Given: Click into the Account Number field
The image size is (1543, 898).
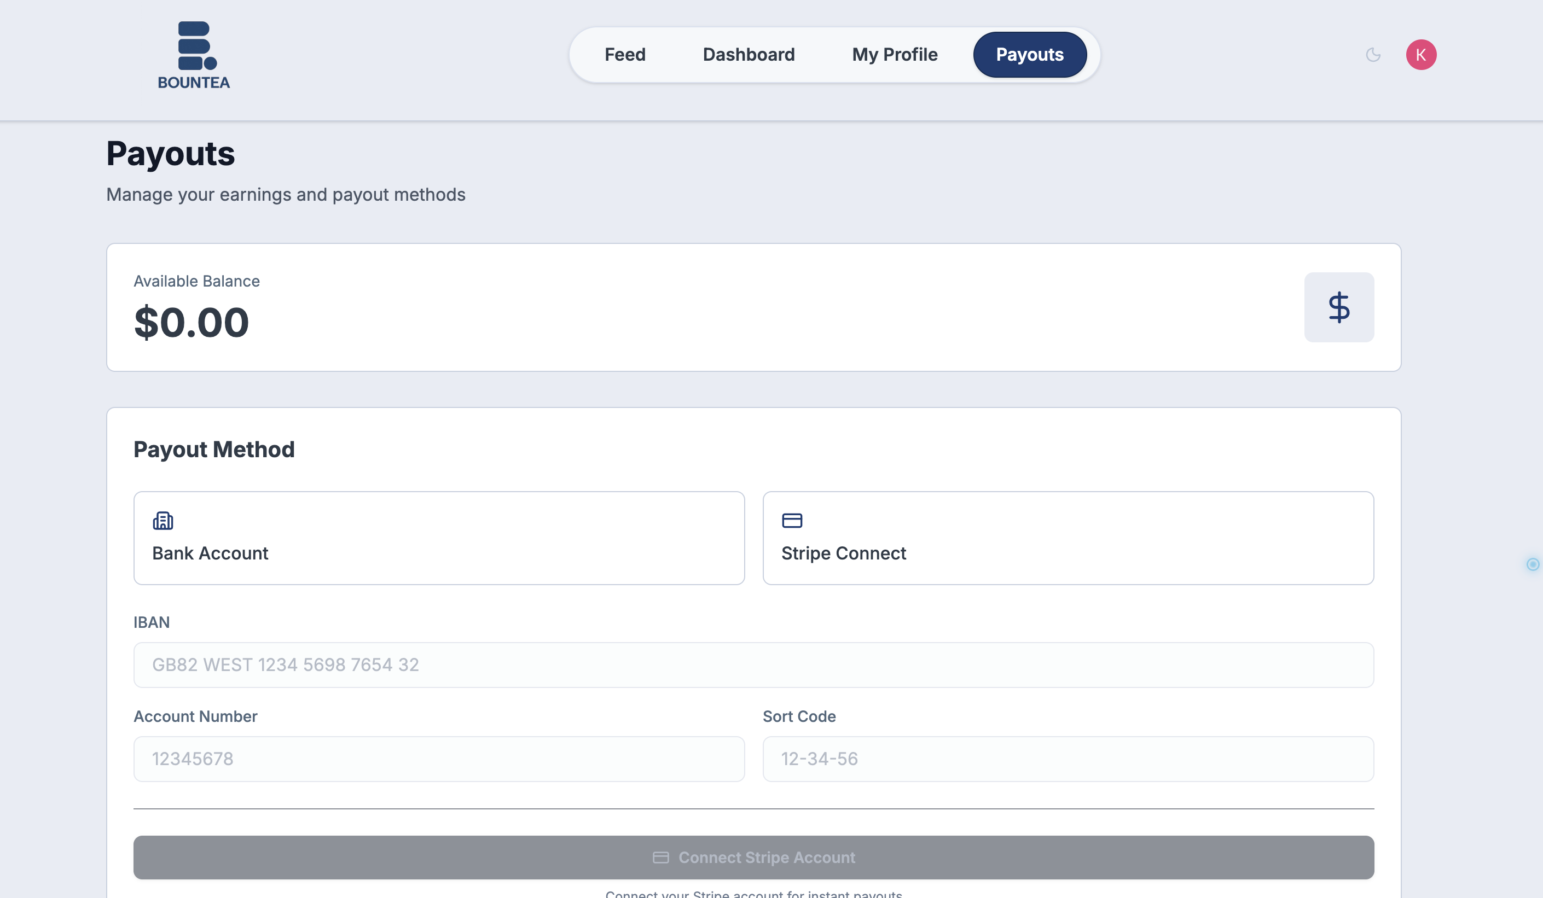Looking at the screenshot, I should tap(438, 759).
